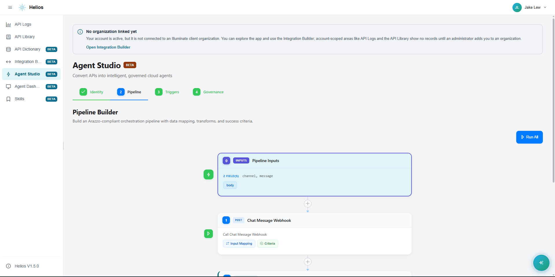Add step below Pipeline Inputs card
This screenshot has width=555, height=277.
307,204
